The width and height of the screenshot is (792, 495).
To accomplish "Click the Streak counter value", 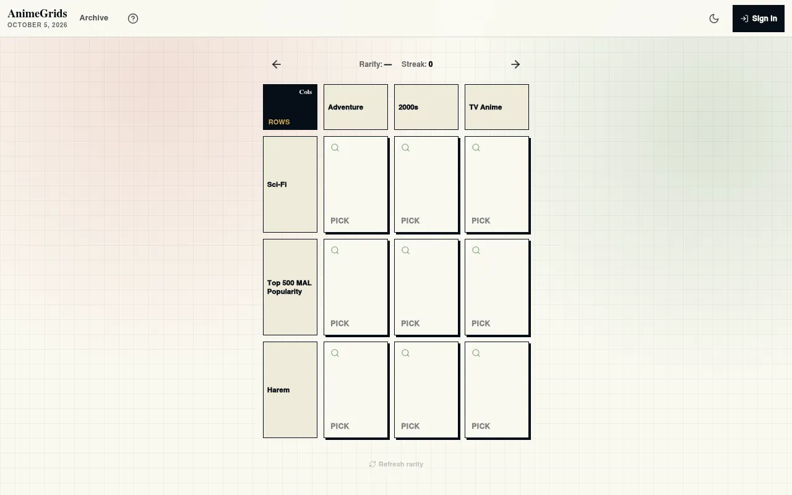I will [x=431, y=64].
